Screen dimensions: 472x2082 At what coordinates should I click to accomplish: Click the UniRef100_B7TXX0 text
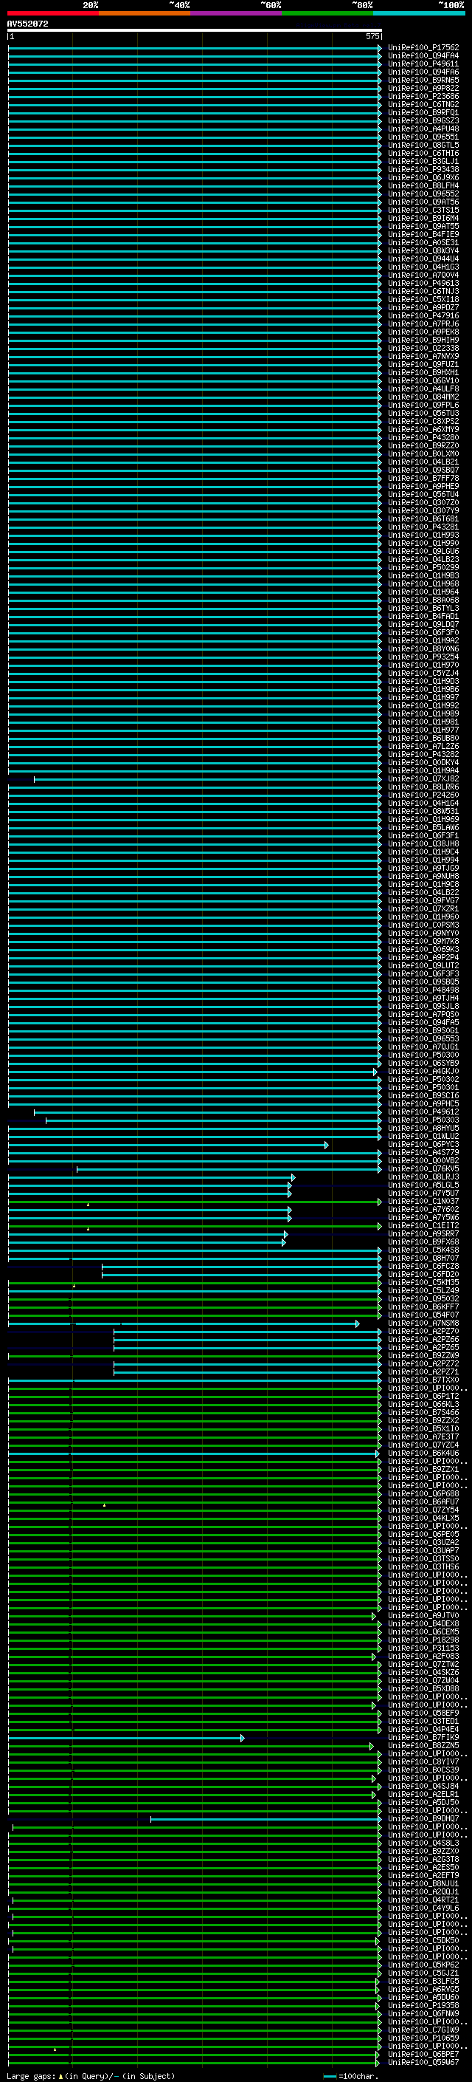423,1380
